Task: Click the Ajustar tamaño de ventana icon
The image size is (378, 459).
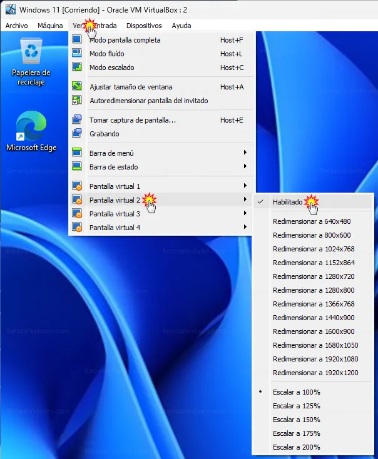Action: 77,86
